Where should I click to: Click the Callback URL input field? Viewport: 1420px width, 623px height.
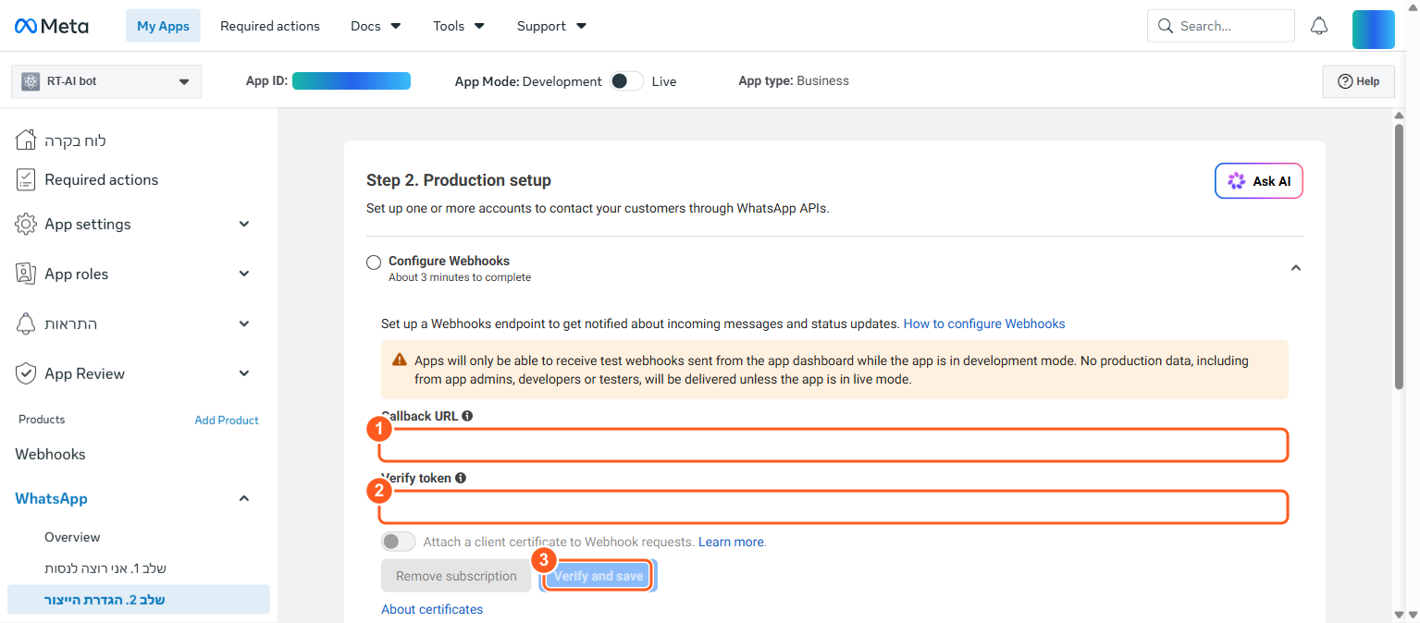(x=833, y=445)
